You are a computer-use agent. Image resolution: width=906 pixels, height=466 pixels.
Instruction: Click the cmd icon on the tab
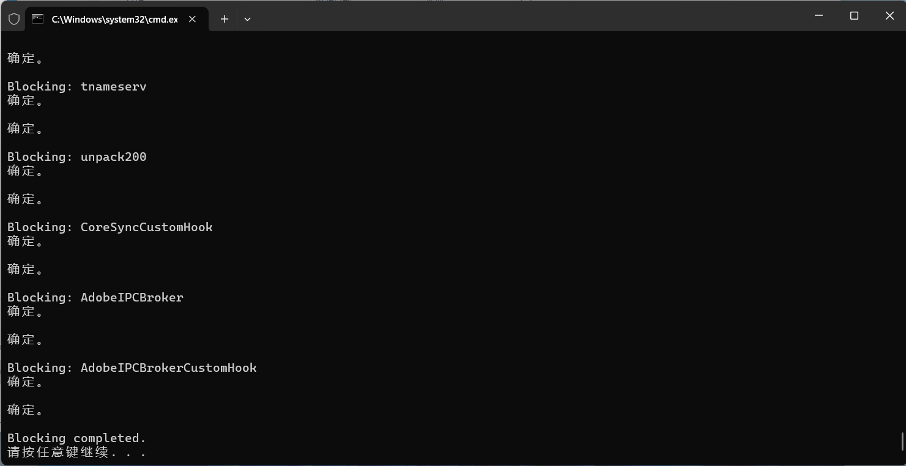(x=38, y=19)
